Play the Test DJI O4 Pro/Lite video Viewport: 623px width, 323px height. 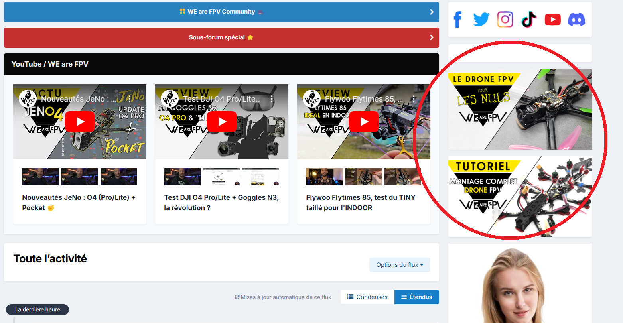click(x=222, y=122)
